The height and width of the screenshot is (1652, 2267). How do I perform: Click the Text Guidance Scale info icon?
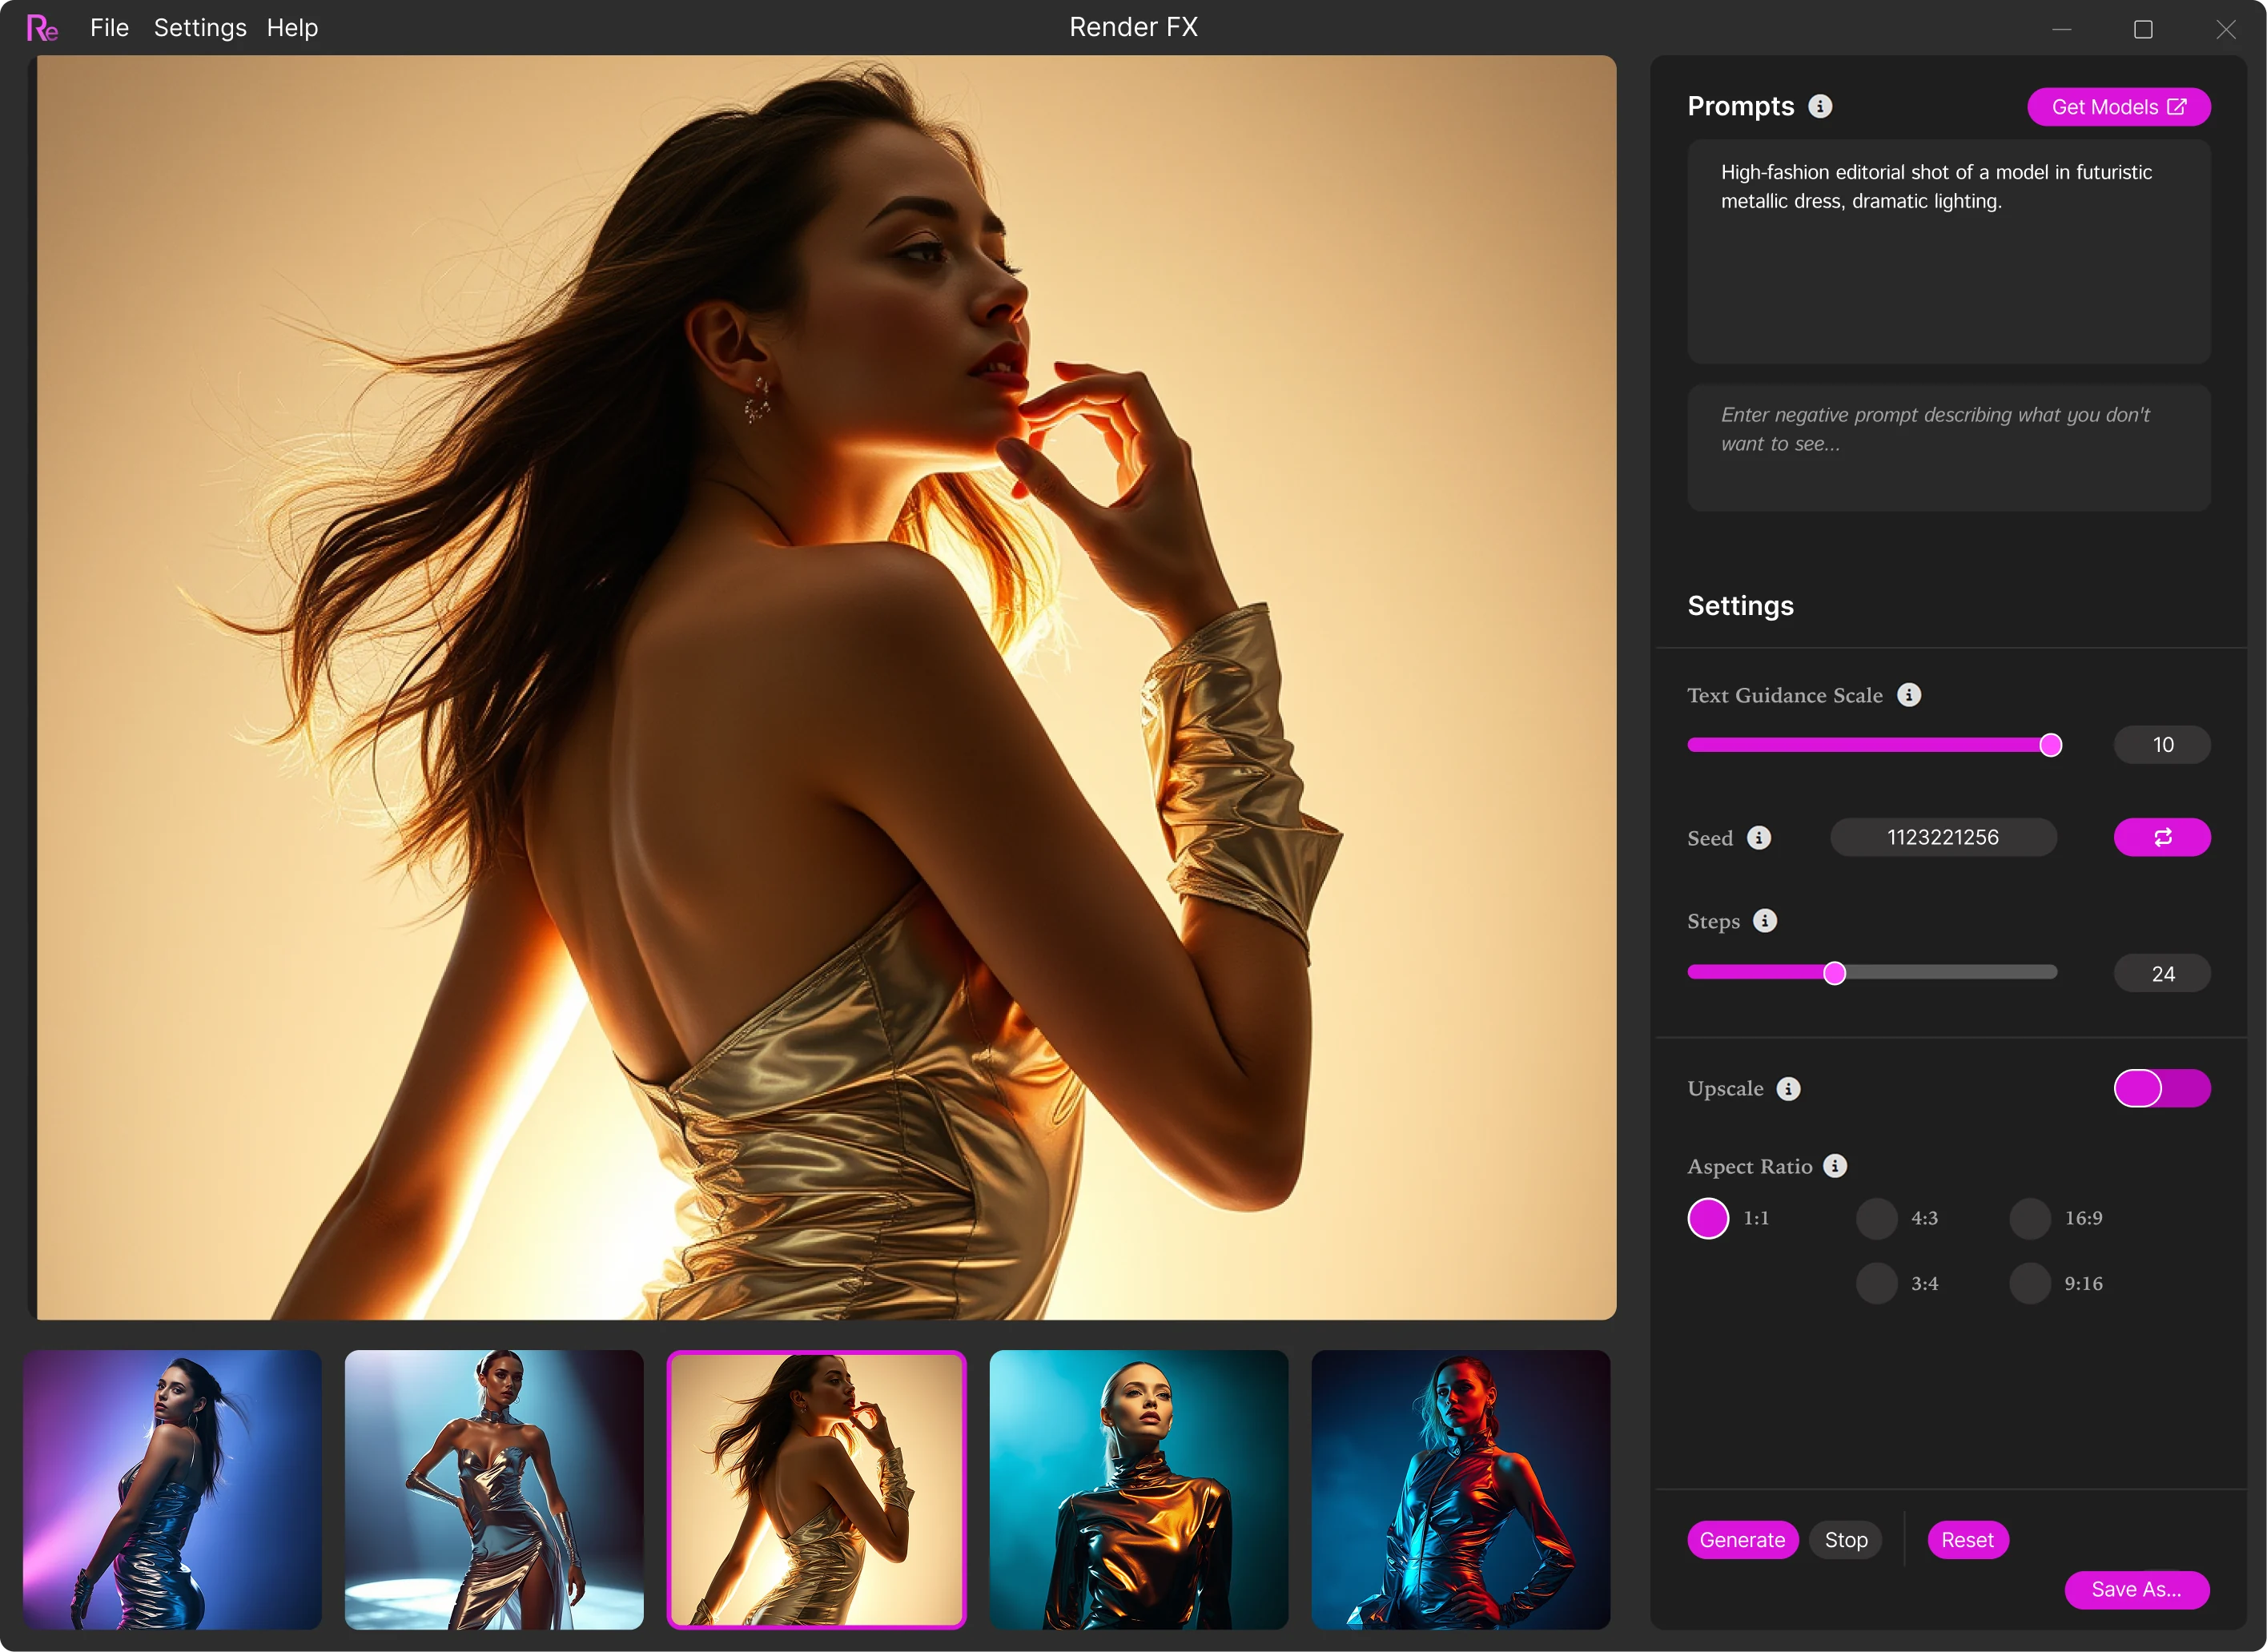(1909, 695)
